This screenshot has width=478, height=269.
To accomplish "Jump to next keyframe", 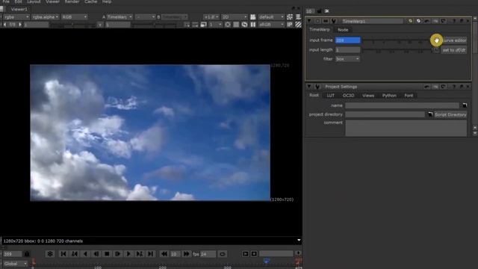I will (140, 254).
